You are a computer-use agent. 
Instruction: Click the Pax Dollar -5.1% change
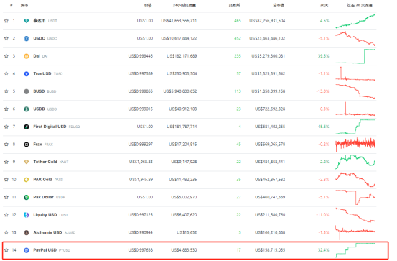pyautogui.click(x=324, y=197)
